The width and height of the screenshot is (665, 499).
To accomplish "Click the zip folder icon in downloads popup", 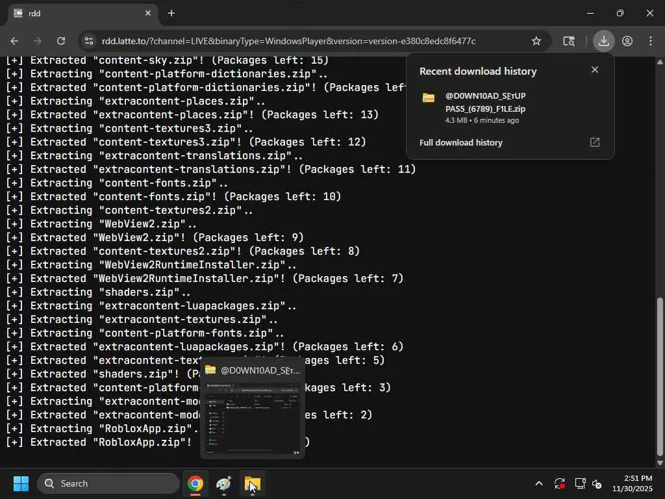I will (x=429, y=98).
